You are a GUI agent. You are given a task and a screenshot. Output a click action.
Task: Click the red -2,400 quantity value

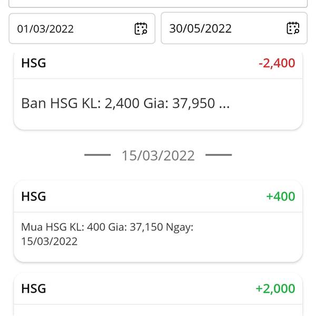tap(276, 63)
